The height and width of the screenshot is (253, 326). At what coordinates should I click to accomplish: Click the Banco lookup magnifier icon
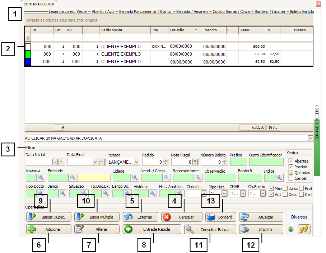[x=63, y=193]
